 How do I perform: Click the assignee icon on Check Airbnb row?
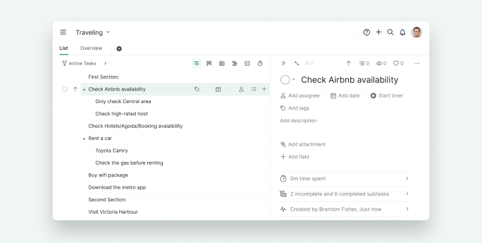(241, 89)
